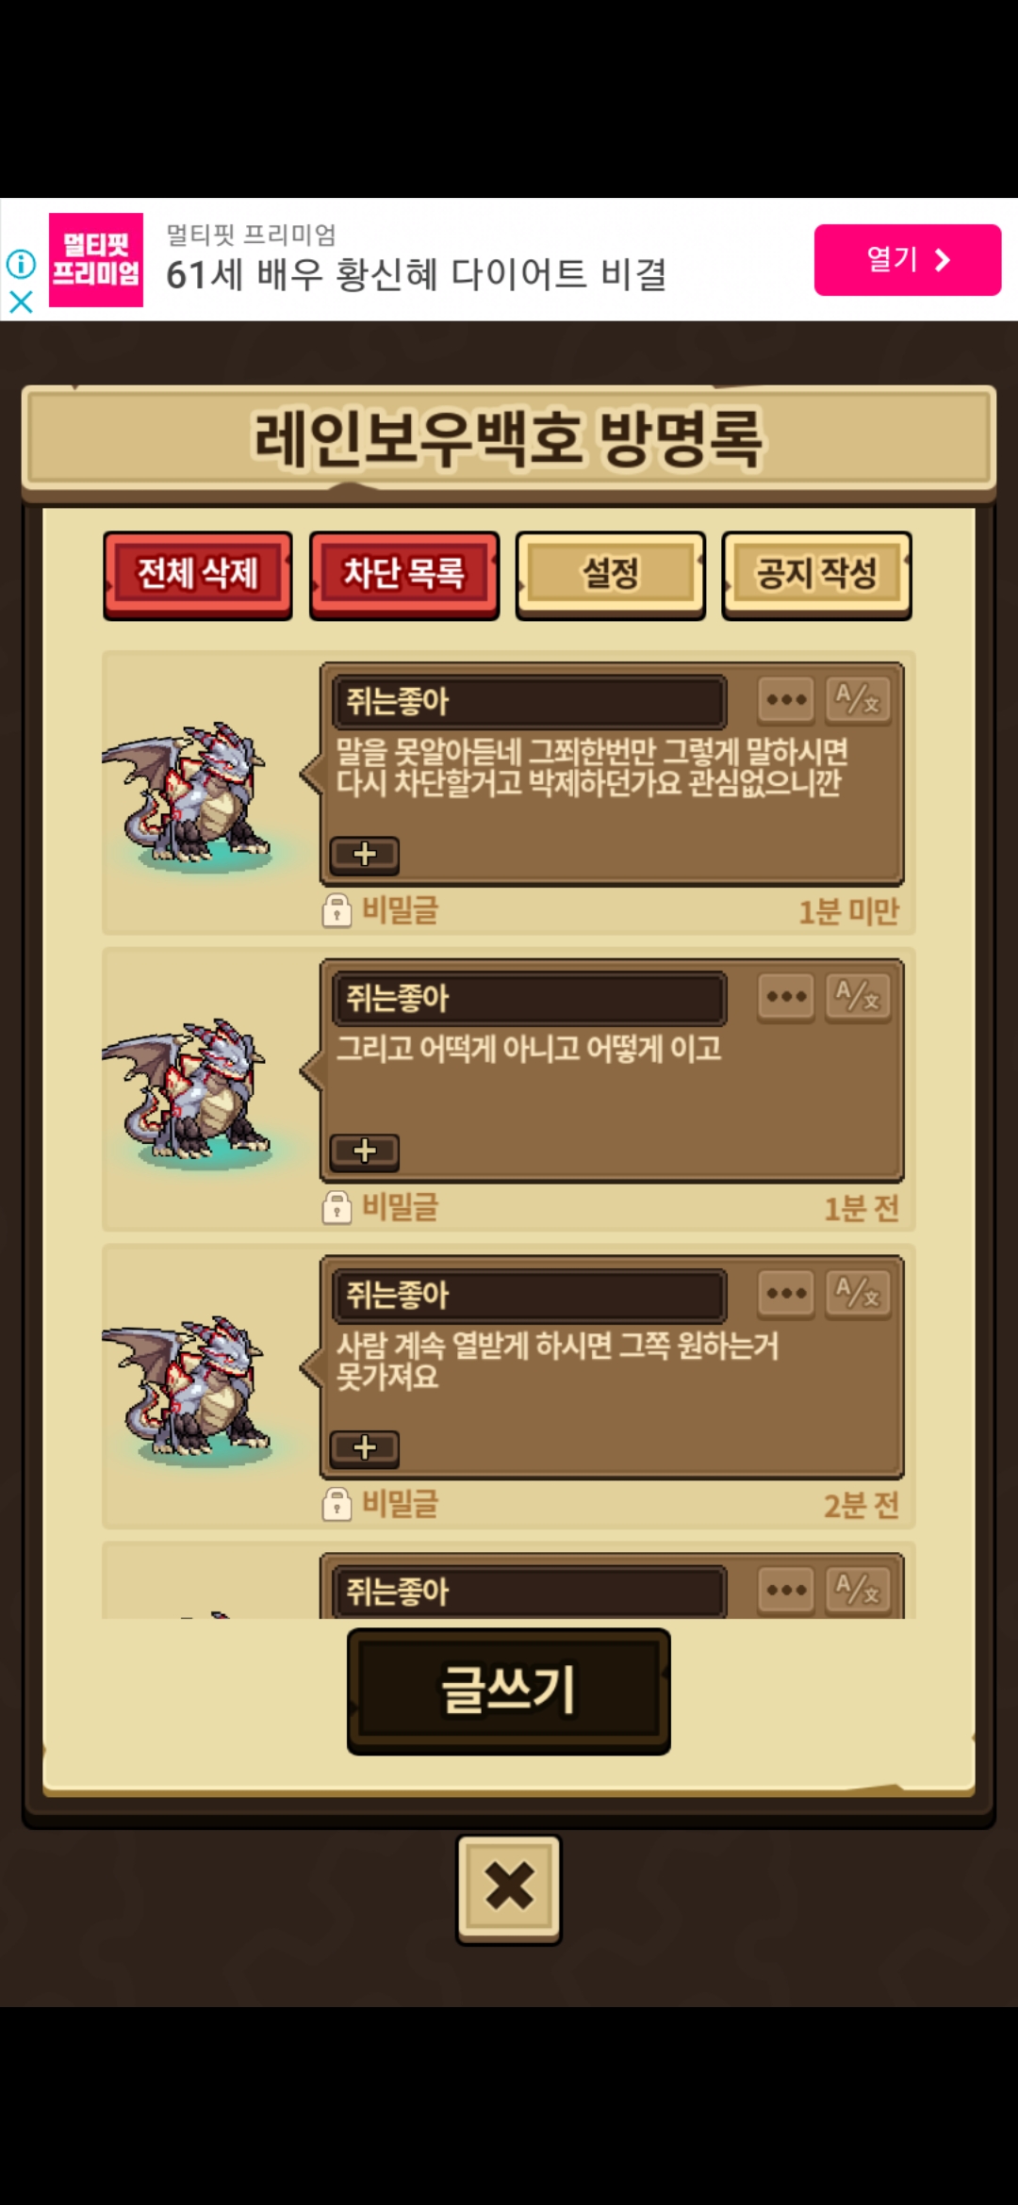Open the three-dot menu on the 2분 전 message
Screen dimensions: 1018x2205
tap(786, 1294)
